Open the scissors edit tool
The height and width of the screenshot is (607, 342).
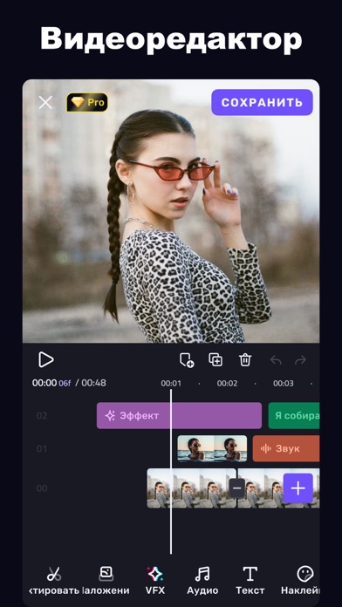point(54,581)
